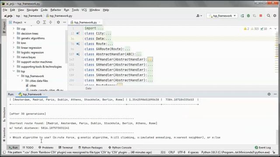Open tsp_framework run configuration dropdown
The height and width of the screenshot is (157, 280).
click(222, 16)
